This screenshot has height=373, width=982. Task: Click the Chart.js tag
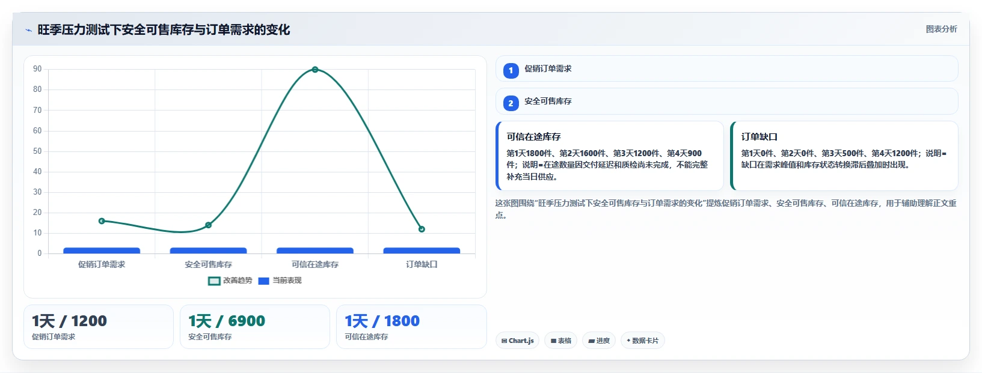[x=517, y=341]
